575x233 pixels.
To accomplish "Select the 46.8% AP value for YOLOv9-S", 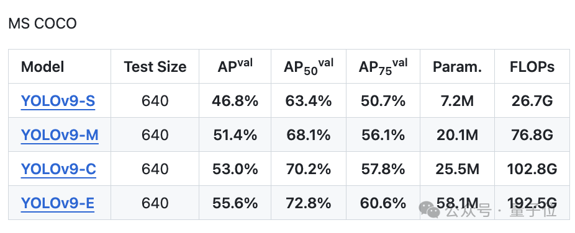I will tap(235, 101).
